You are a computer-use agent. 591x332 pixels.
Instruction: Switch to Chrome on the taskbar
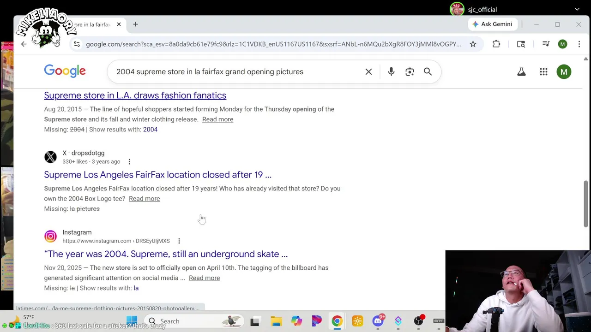point(337,321)
